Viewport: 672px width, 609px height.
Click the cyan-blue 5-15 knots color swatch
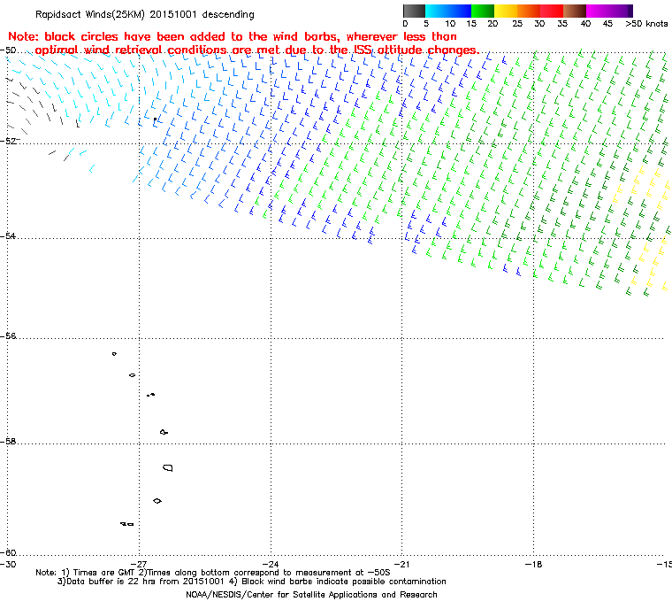pyautogui.click(x=448, y=11)
